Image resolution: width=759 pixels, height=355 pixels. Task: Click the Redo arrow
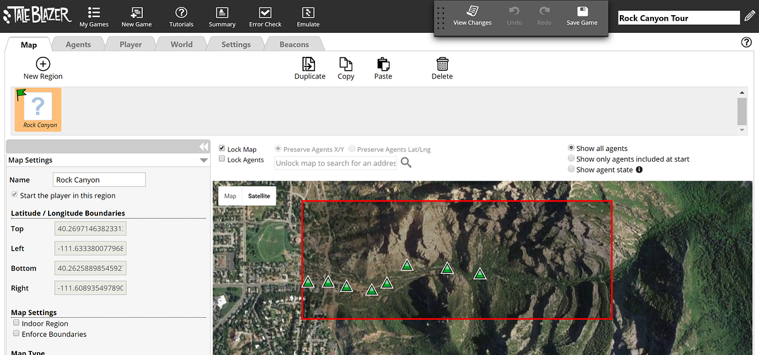coord(545,11)
